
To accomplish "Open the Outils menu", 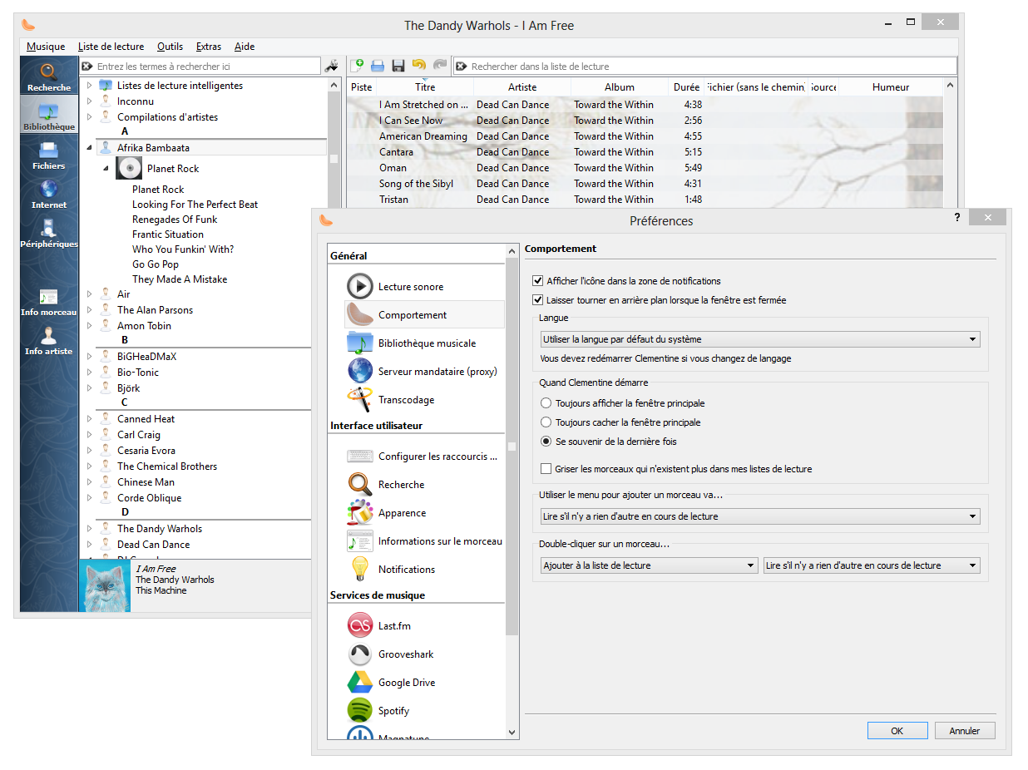I will 170,47.
